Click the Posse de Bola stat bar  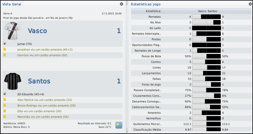[x=206, y=56]
